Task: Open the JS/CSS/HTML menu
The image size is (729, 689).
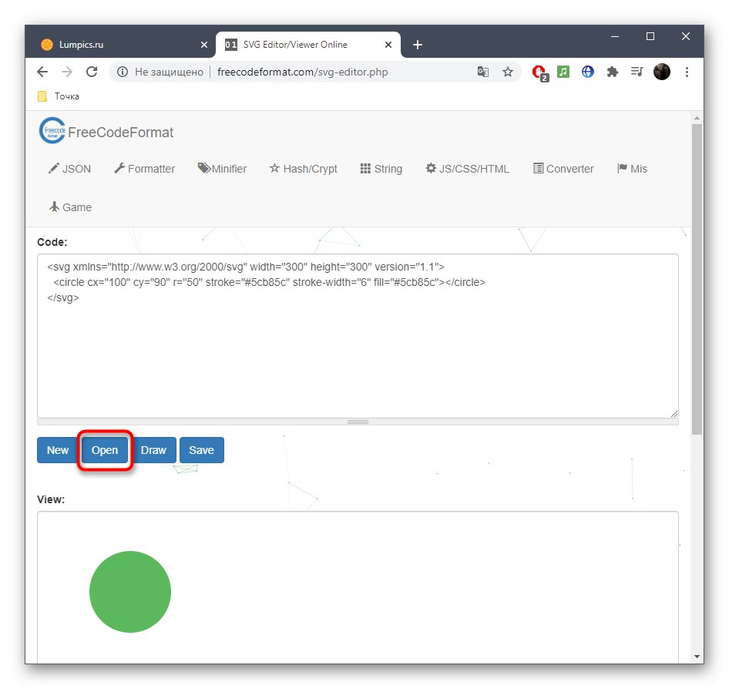Action: click(468, 169)
